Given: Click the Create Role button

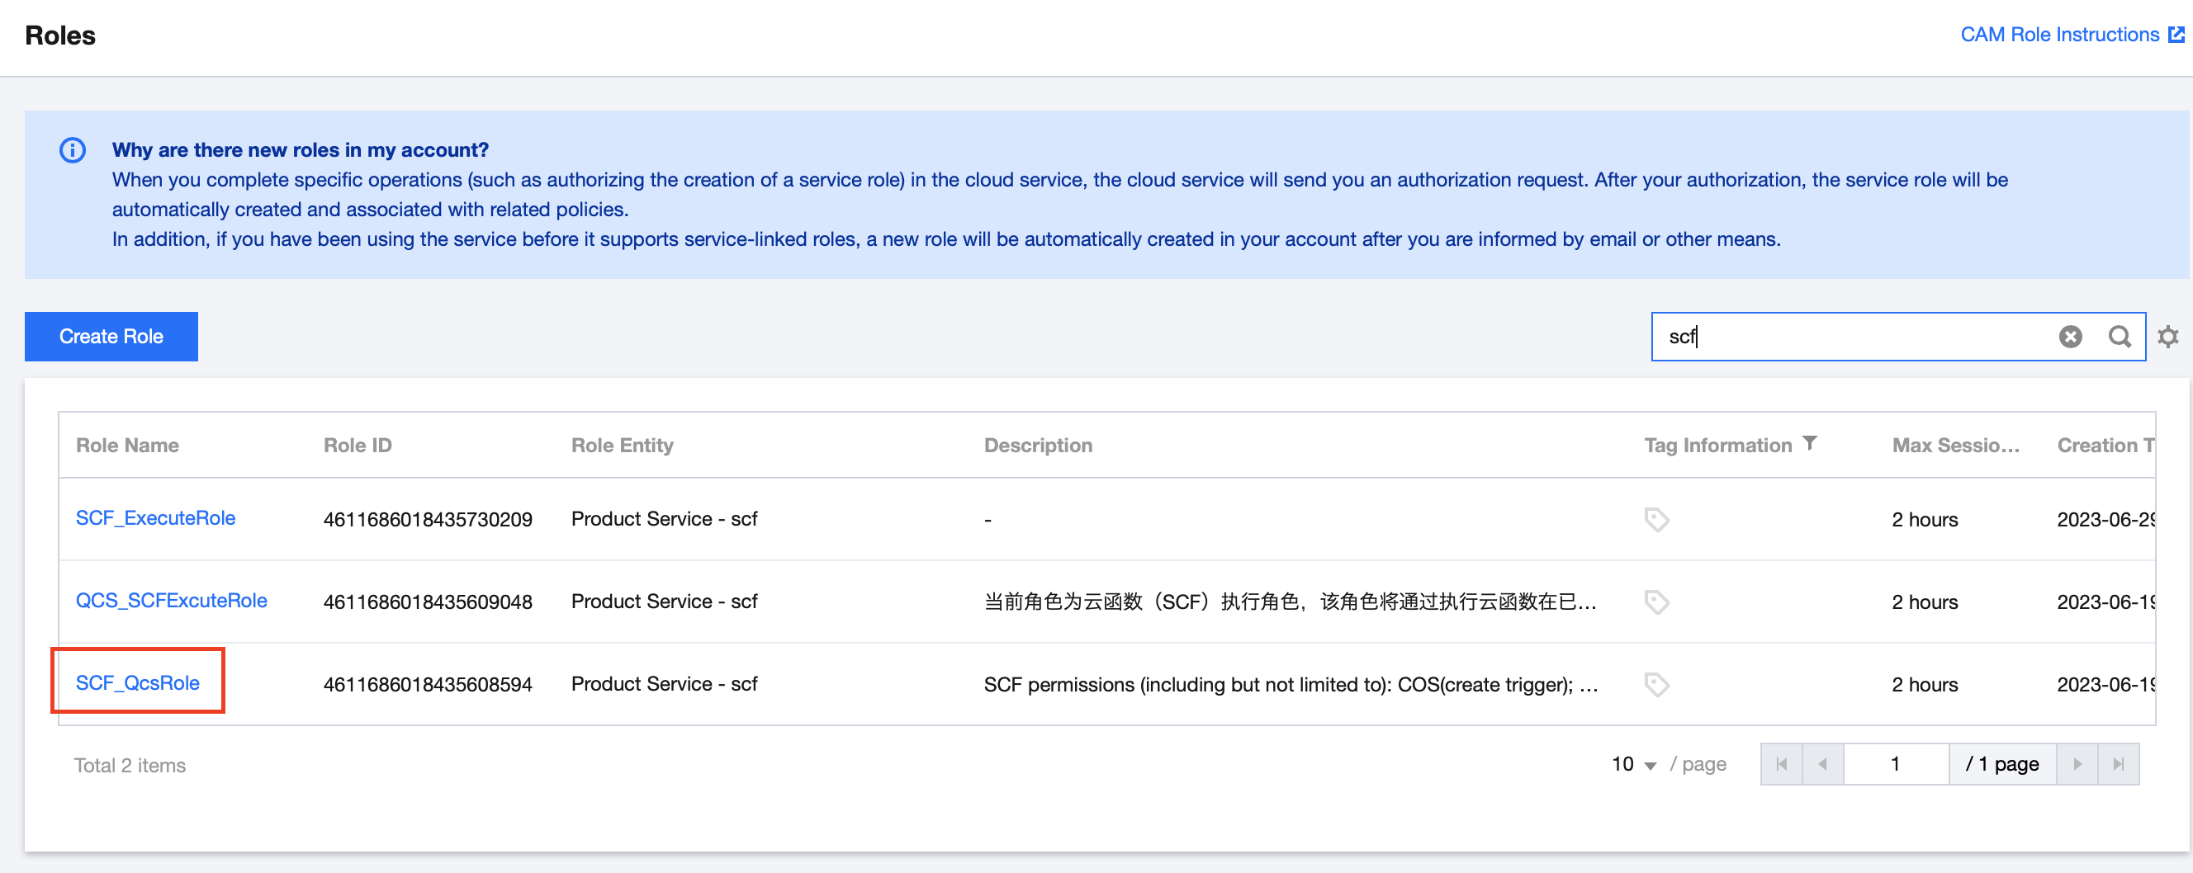Looking at the screenshot, I should coord(111,337).
